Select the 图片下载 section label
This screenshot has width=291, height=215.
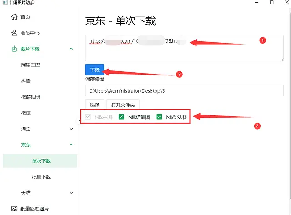30,49
